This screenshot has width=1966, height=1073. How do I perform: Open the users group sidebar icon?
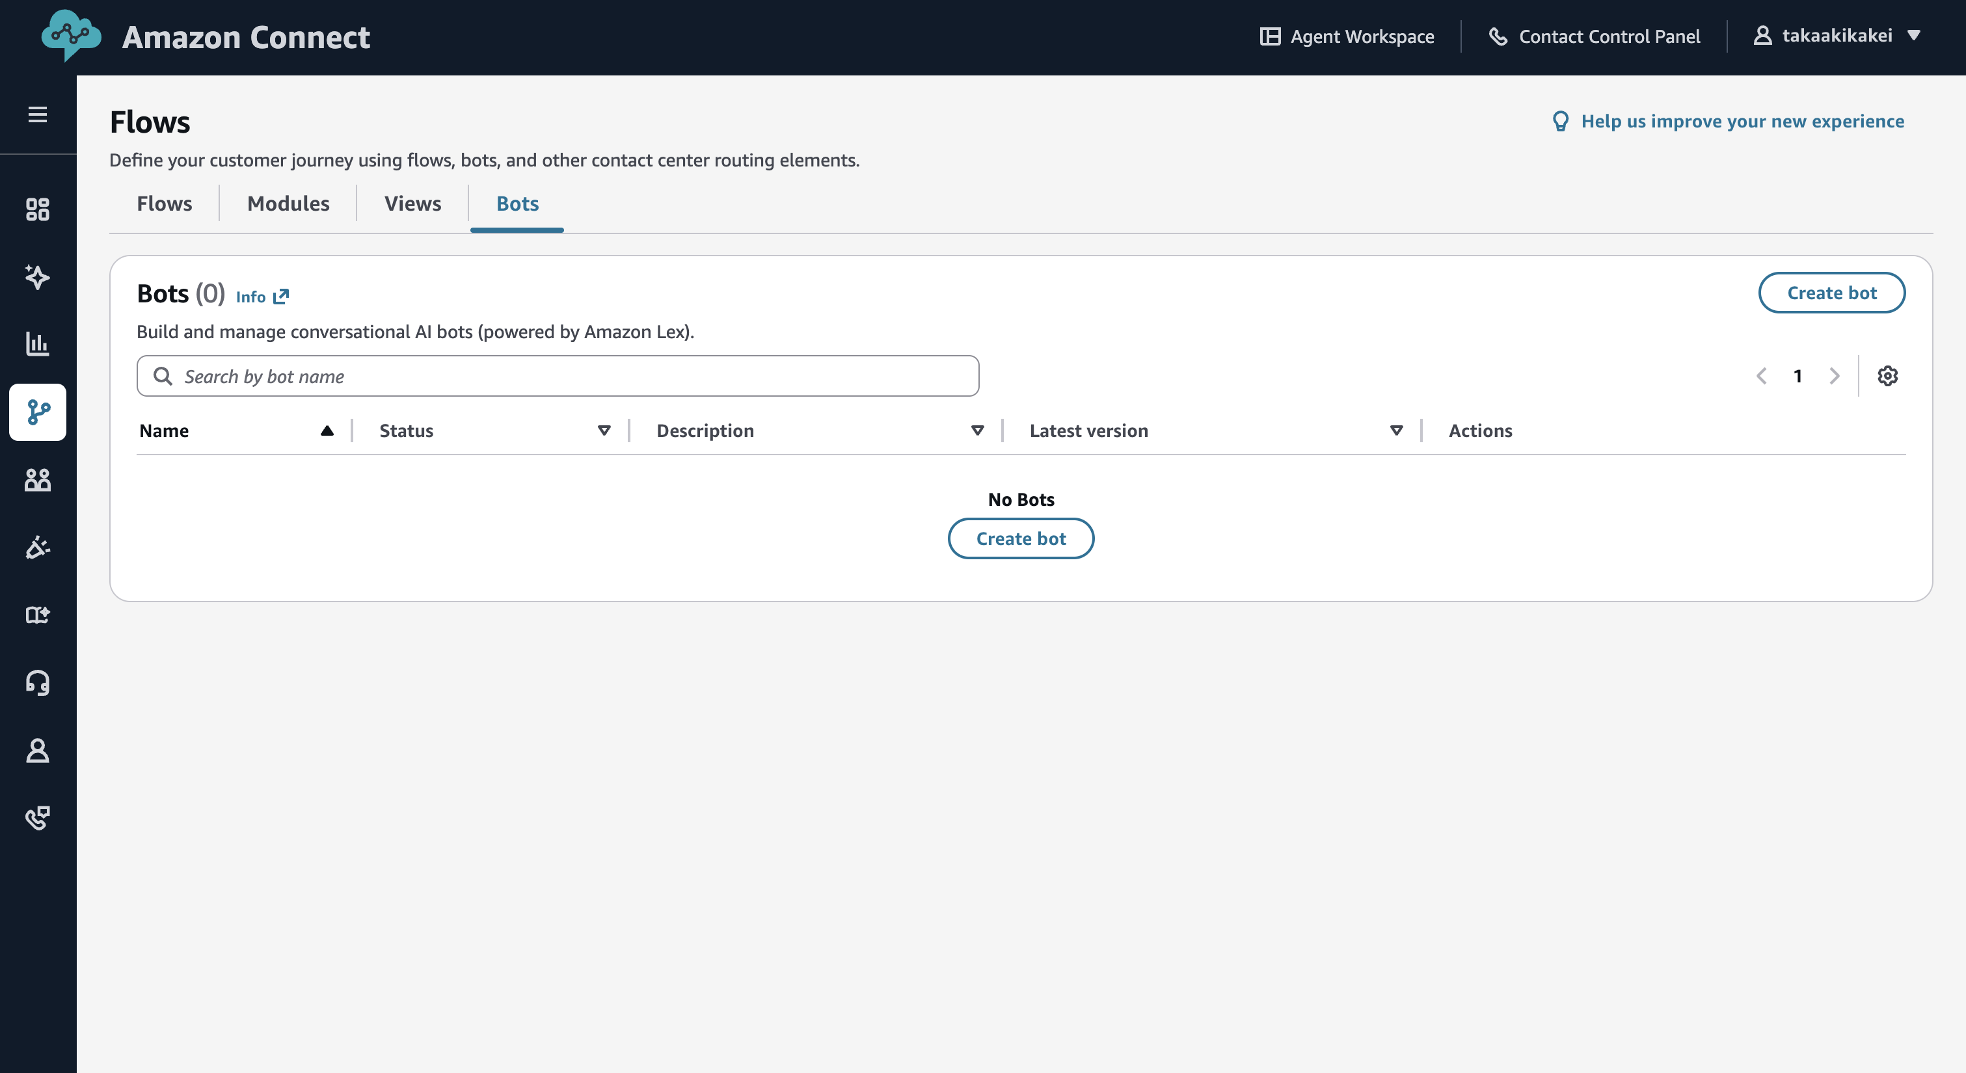[37, 480]
